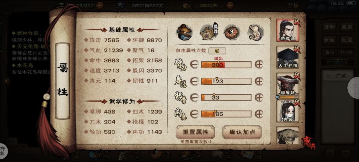Click the red 离开 leave button
359x162 pixels.
[x=308, y=143]
